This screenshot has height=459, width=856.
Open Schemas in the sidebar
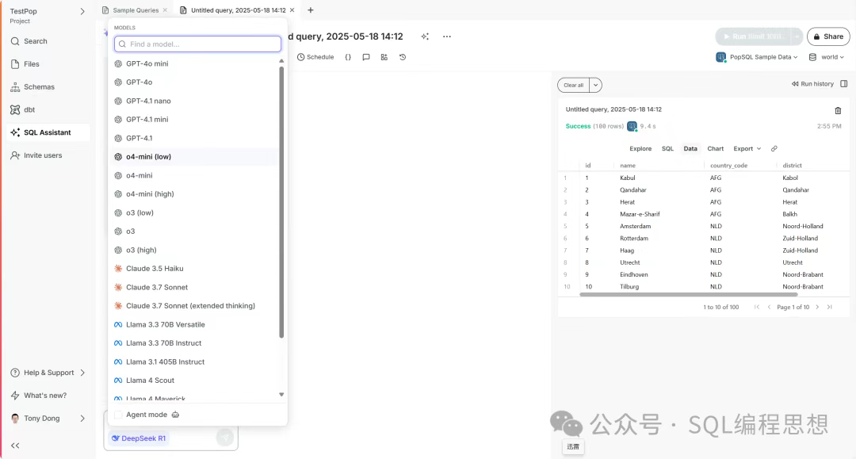[39, 86]
